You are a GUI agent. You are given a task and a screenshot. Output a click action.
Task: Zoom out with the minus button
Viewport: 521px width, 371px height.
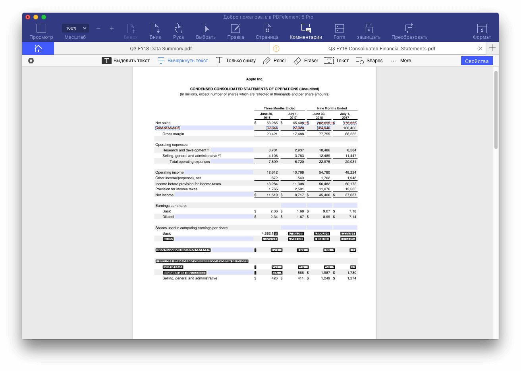[x=98, y=28]
